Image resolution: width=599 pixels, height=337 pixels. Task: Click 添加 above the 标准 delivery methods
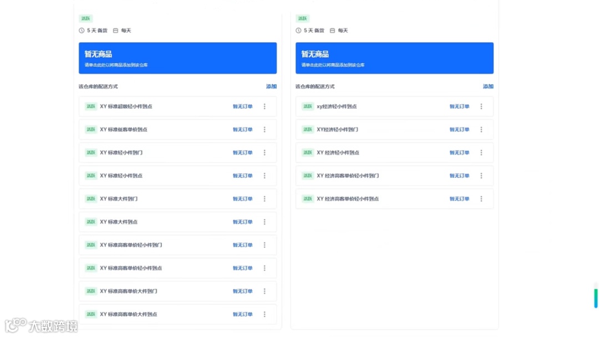(271, 86)
